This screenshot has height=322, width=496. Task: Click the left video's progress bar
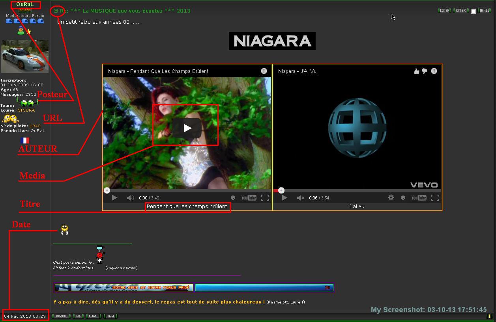[187, 190]
